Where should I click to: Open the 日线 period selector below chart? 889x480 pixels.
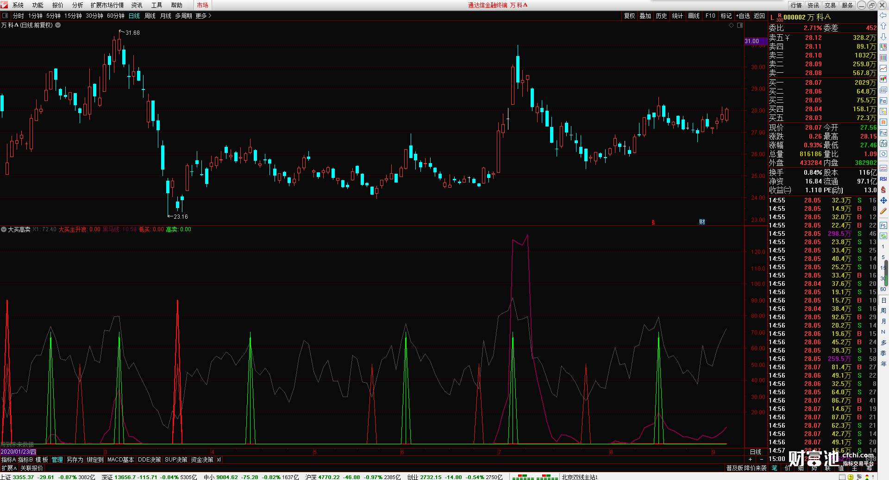[x=756, y=452]
